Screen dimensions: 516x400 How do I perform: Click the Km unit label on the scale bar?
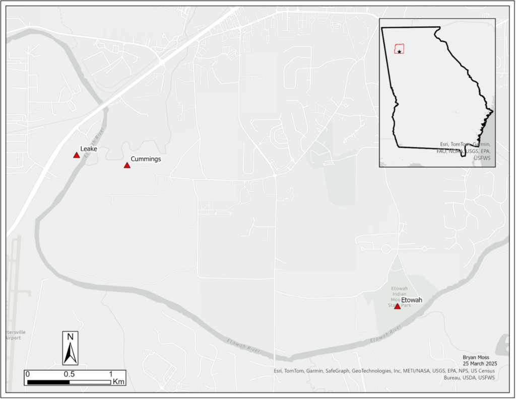tap(117, 382)
